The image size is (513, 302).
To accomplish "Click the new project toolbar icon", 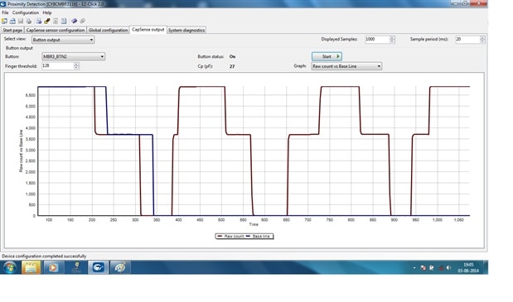I will coord(4,22).
